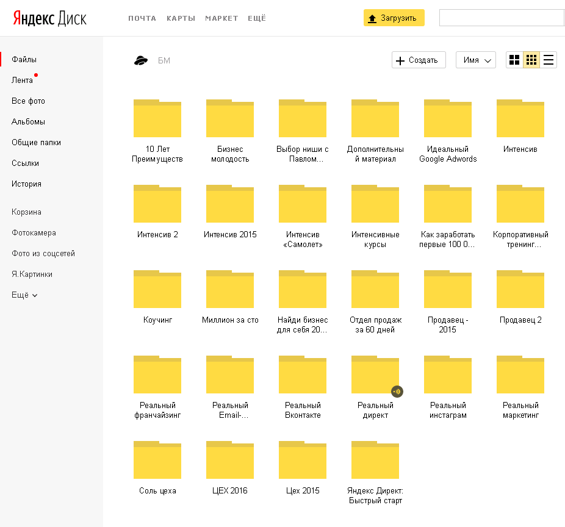565x527 pixels.
Task: Click the search input field
Action: pos(502,18)
